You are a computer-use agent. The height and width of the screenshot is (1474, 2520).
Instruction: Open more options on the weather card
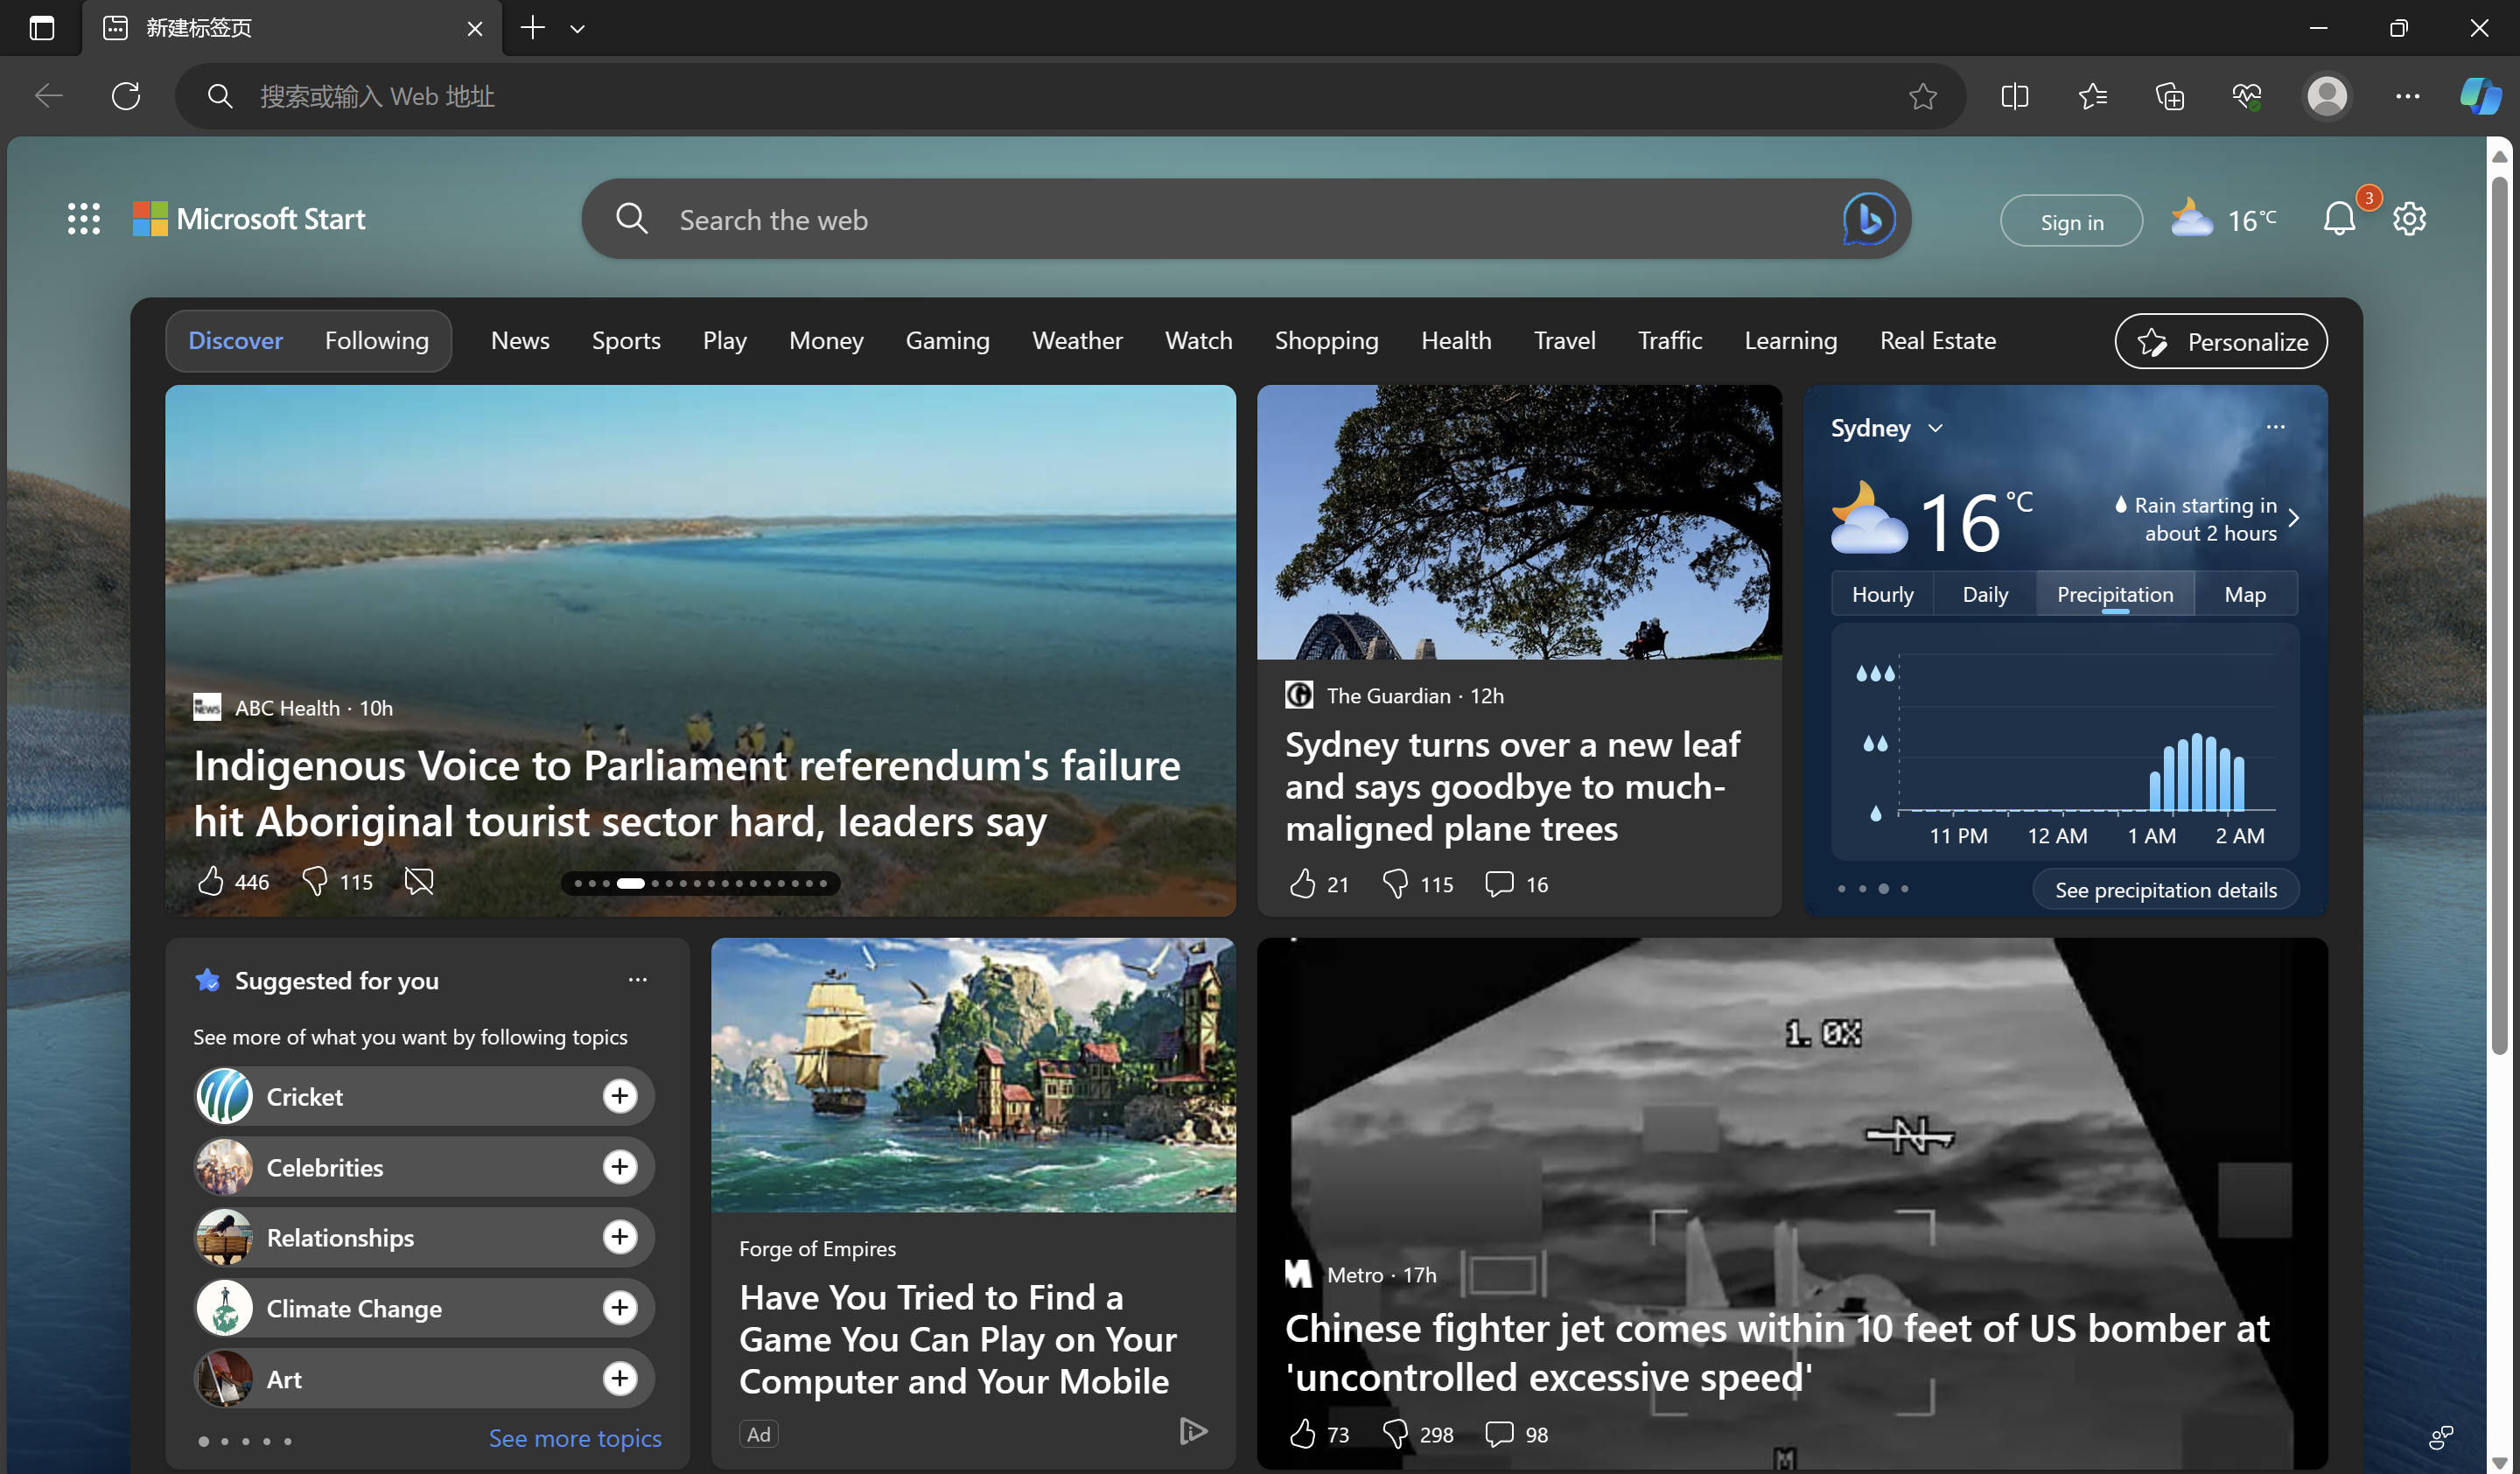(x=2276, y=427)
